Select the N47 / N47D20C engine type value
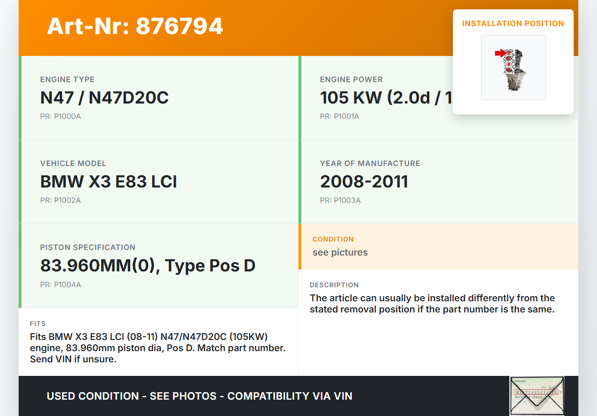 tap(104, 98)
